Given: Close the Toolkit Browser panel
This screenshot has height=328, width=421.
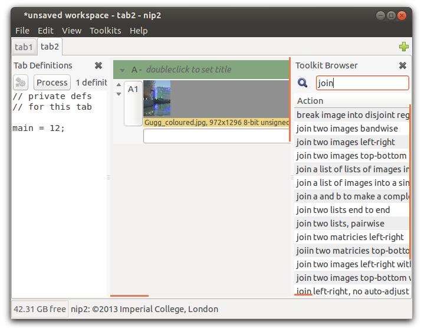Looking at the screenshot, I should 402,65.
